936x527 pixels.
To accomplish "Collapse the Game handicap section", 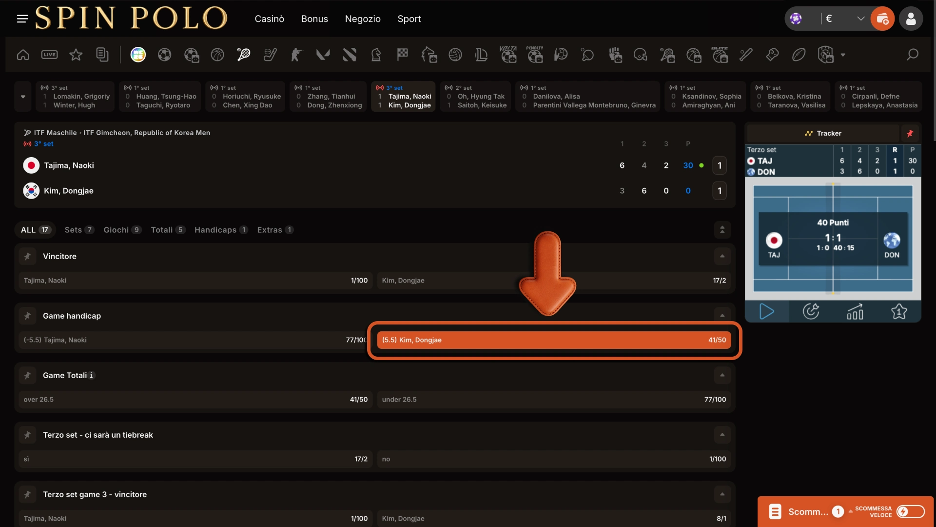I will coord(722,316).
